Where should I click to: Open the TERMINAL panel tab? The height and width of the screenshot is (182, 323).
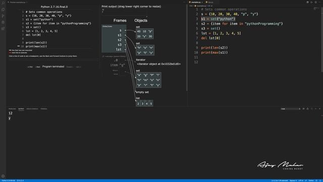pyautogui.click(x=44, y=109)
